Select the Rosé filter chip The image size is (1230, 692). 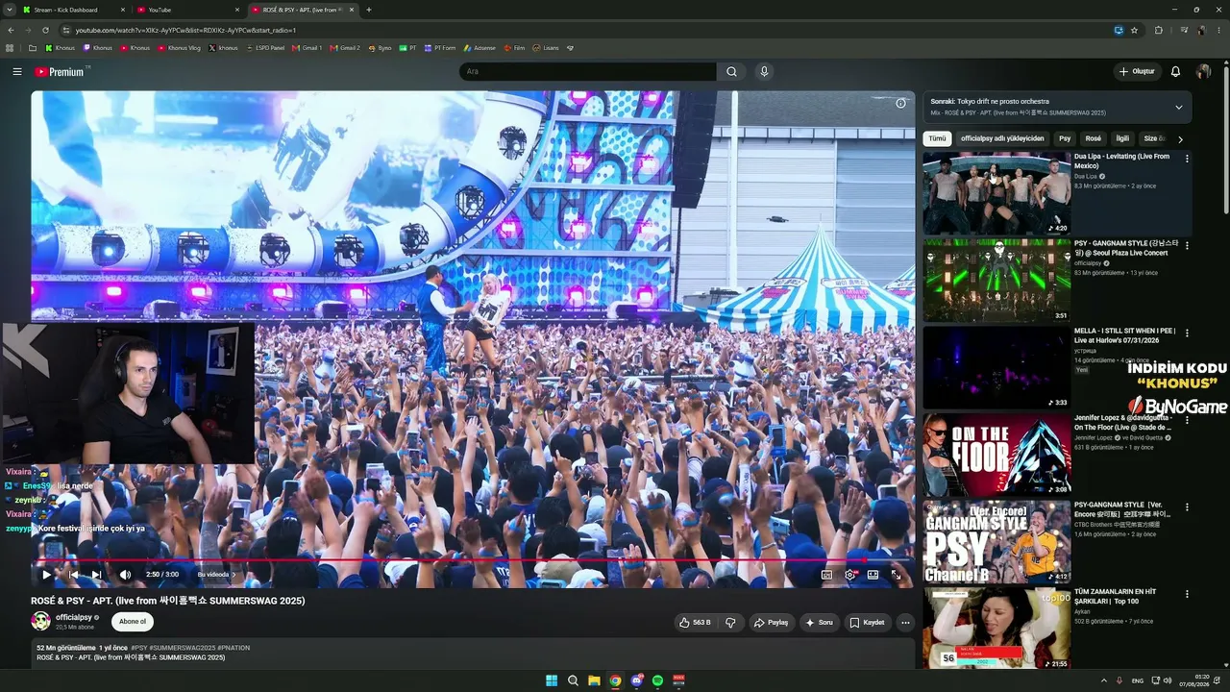pyautogui.click(x=1094, y=138)
